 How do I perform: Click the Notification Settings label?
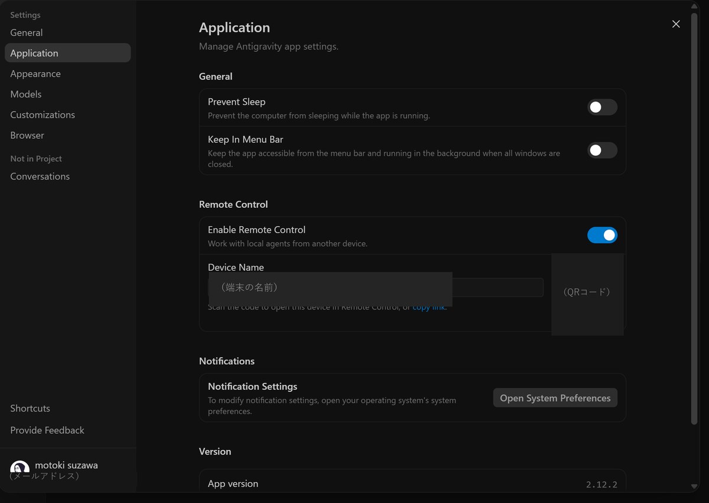click(252, 387)
